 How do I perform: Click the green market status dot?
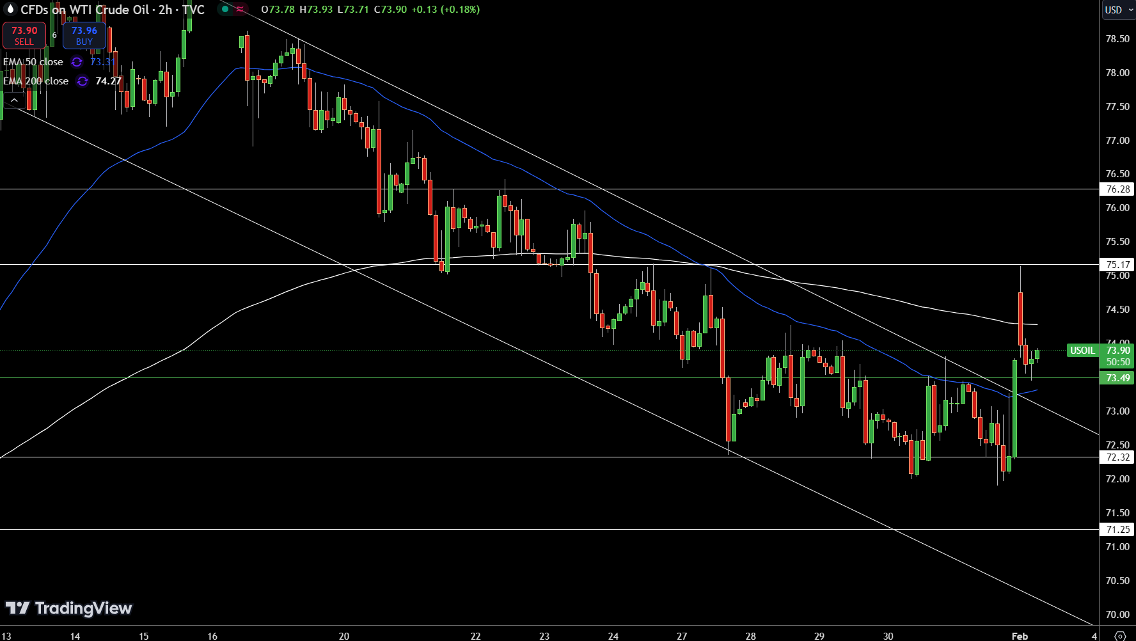pyautogui.click(x=225, y=9)
